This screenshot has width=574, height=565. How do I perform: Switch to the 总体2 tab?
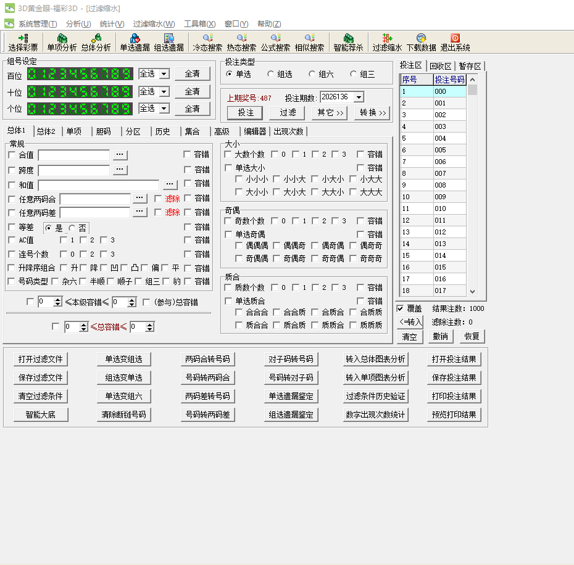click(x=46, y=131)
